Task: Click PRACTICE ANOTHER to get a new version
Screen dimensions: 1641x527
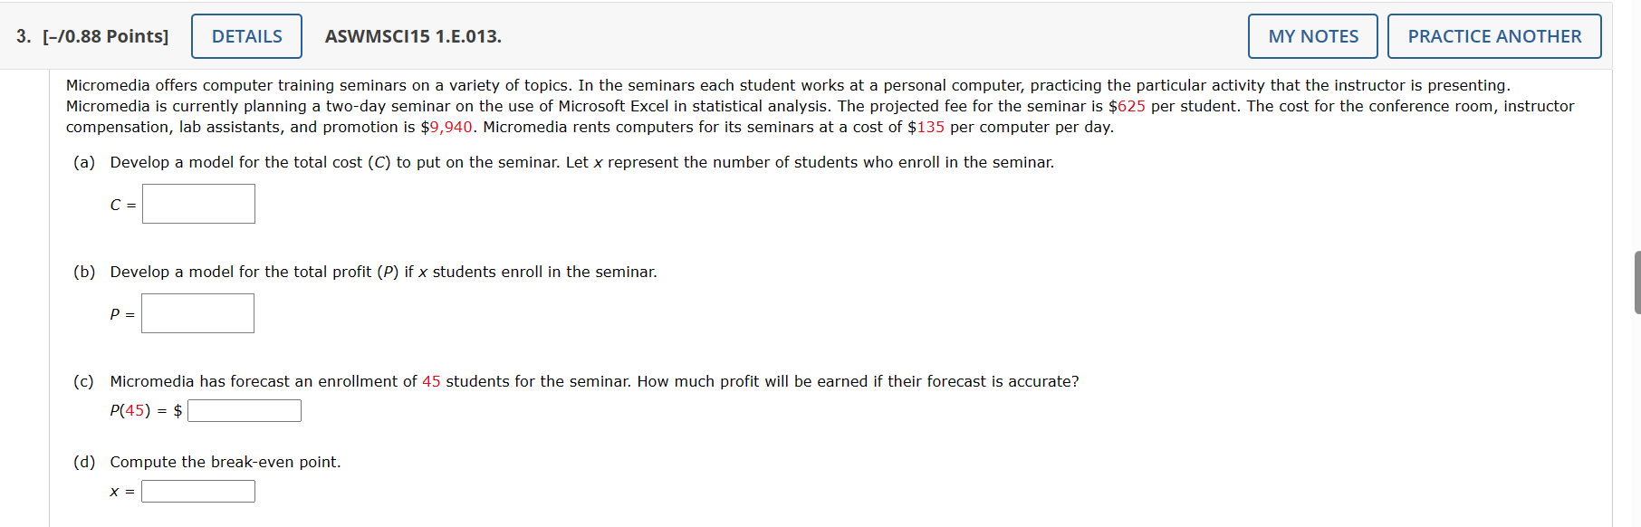Action: click(1493, 36)
